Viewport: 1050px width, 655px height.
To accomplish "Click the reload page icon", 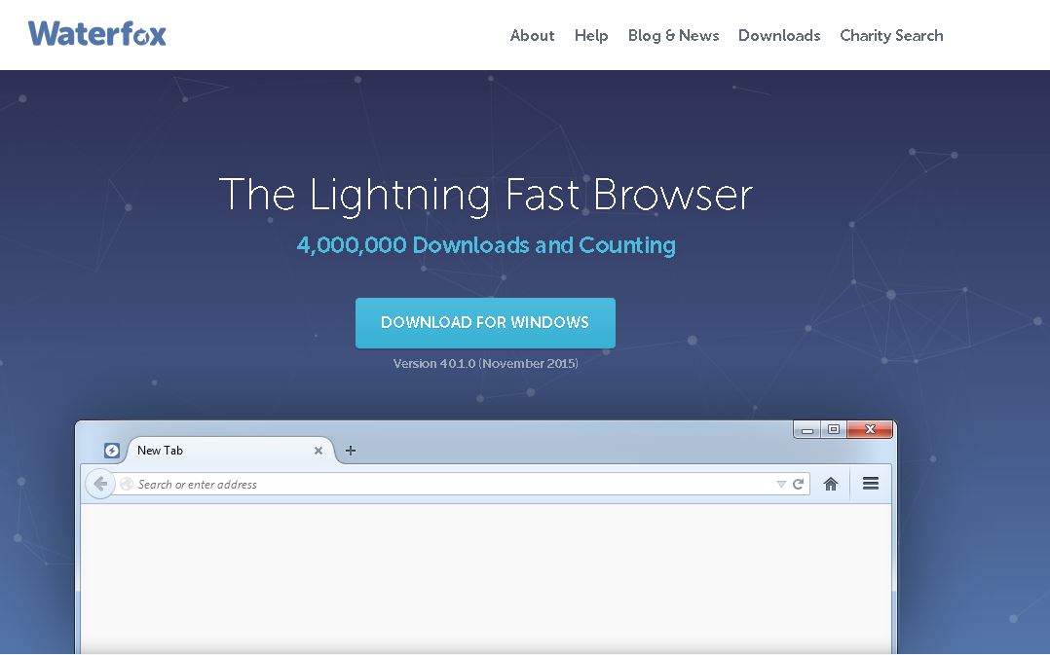I will click(799, 484).
